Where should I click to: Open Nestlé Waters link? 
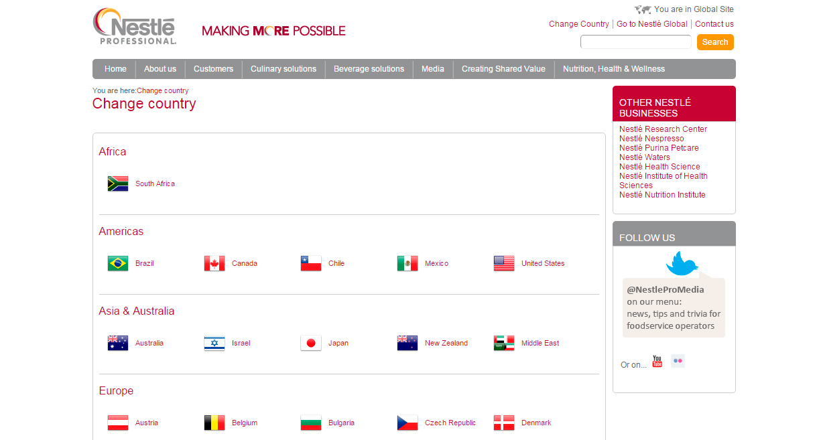(x=645, y=157)
